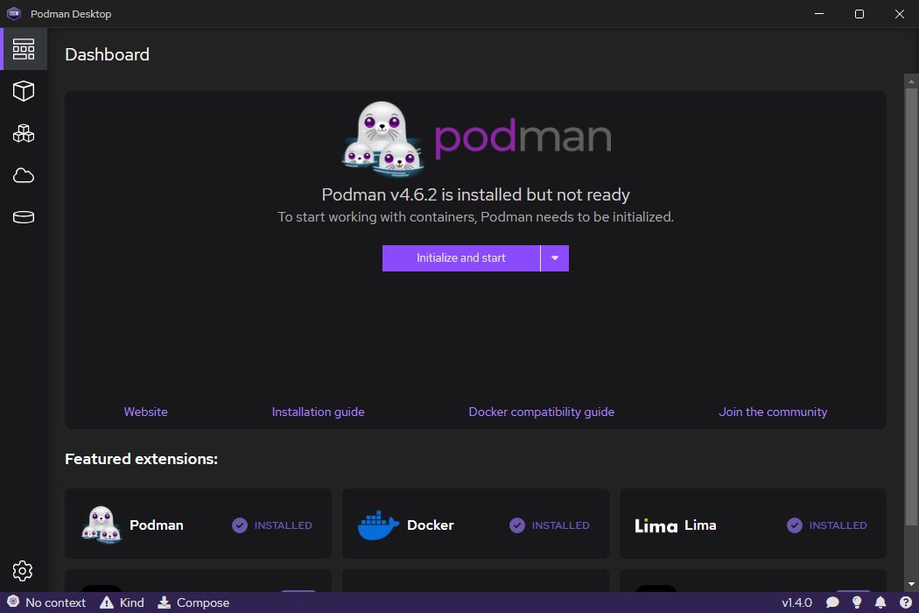
Task: Click the No context status bar entry
Action: click(46, 602)
